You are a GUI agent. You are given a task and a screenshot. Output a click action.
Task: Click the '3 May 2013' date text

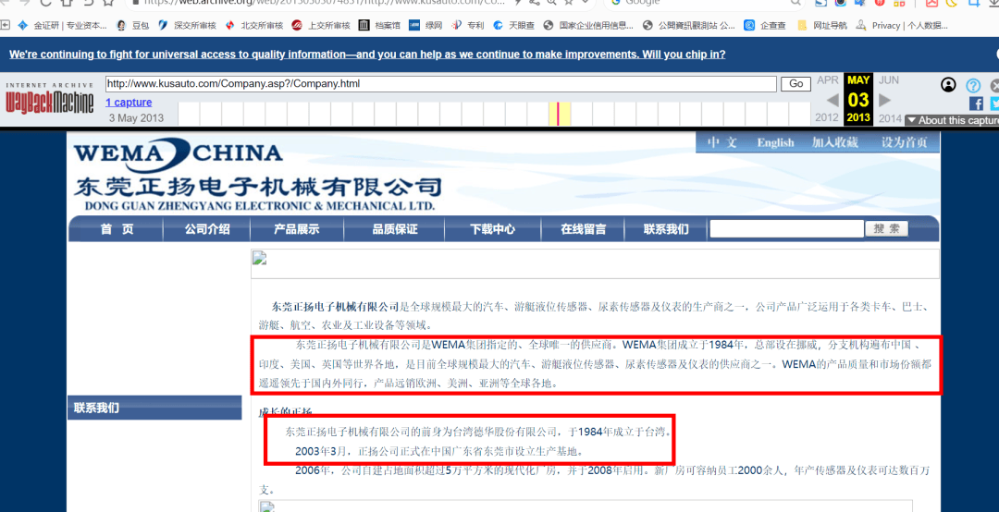(x=136, y=117)
